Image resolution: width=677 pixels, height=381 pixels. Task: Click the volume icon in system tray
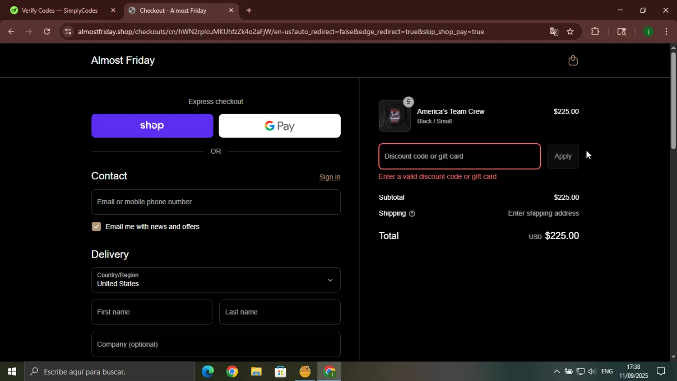coord(592,372)
